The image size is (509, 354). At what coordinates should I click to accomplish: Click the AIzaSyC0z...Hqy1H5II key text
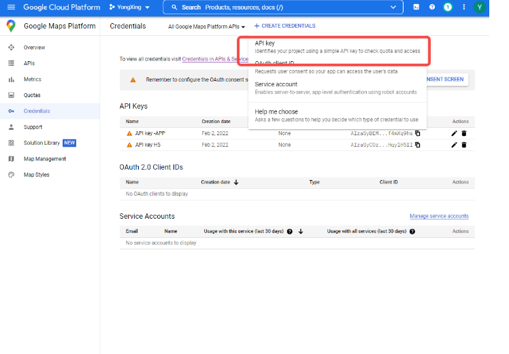coord(382,145)
